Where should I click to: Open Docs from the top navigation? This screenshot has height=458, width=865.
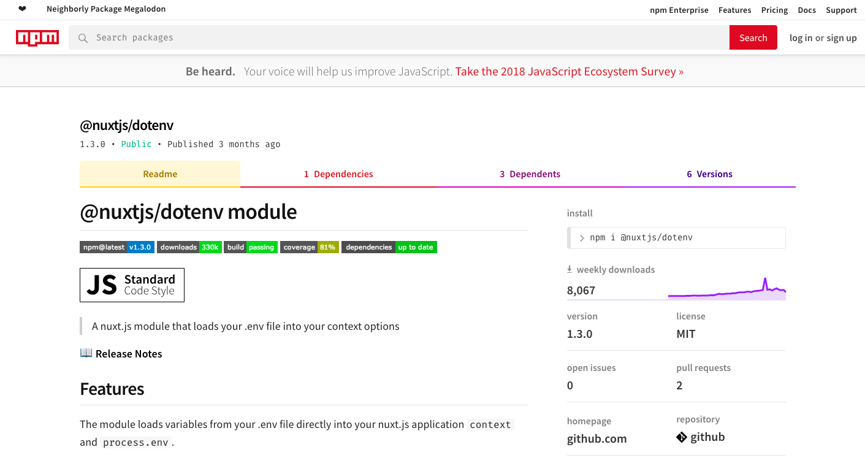pyautogui.click(x=806, y=10)
